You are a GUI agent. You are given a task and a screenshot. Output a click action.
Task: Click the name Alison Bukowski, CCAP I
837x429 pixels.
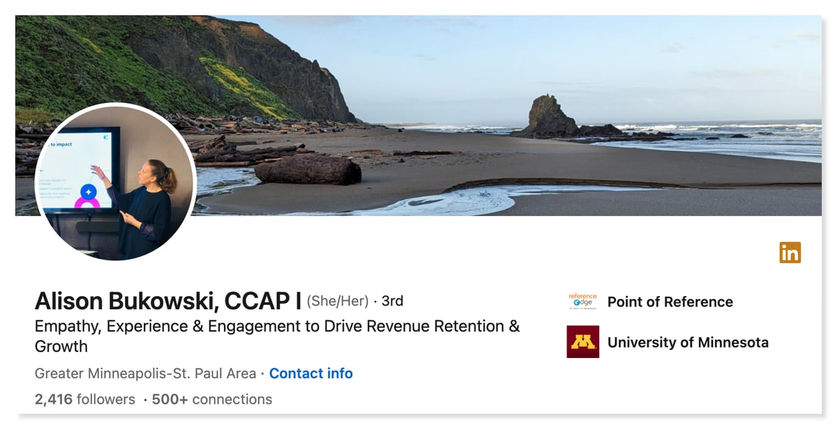point(168,301)
